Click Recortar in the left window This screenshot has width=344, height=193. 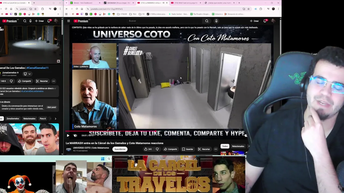42,81
